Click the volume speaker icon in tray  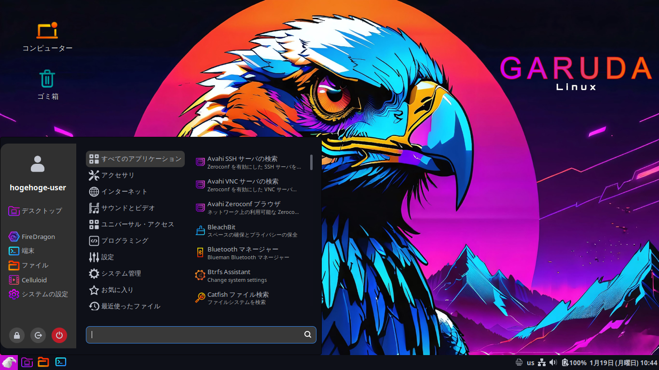553,363
